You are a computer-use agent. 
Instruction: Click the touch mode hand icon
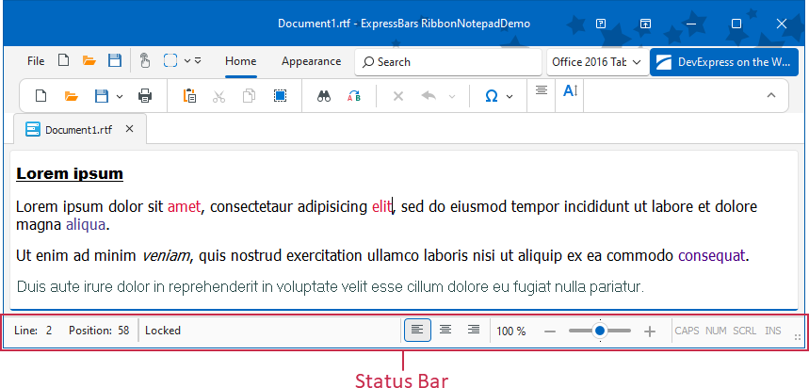[145, 61]
